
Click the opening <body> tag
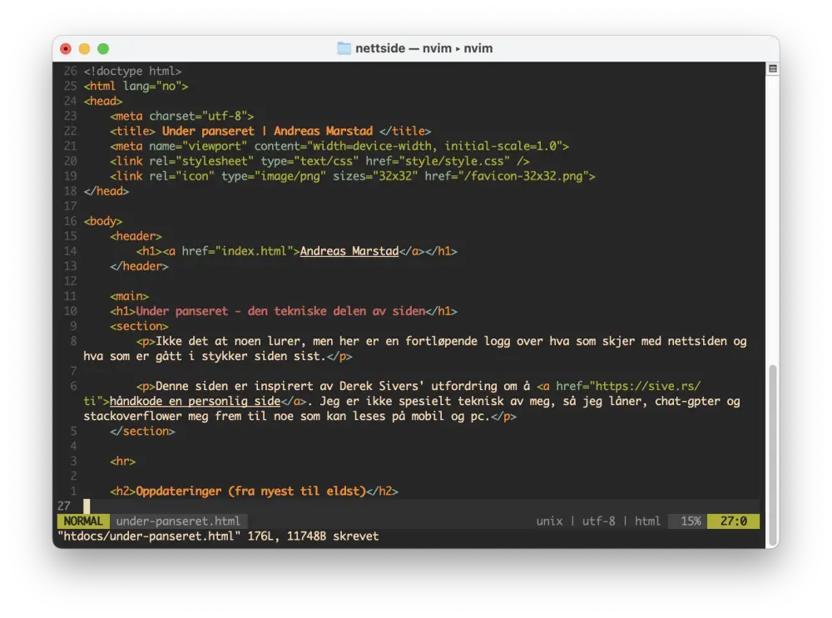tap(103, 220)
